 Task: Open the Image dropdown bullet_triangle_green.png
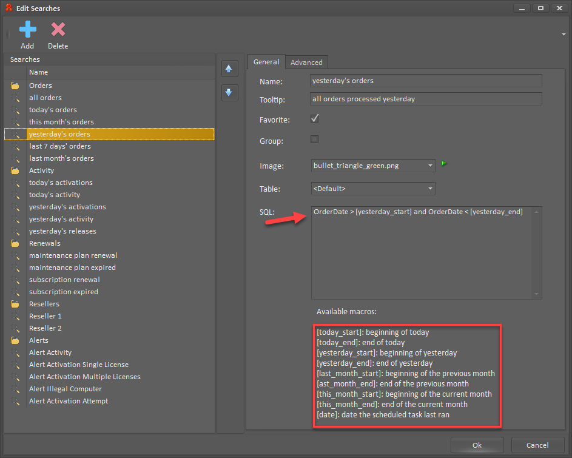coord(373,166)
